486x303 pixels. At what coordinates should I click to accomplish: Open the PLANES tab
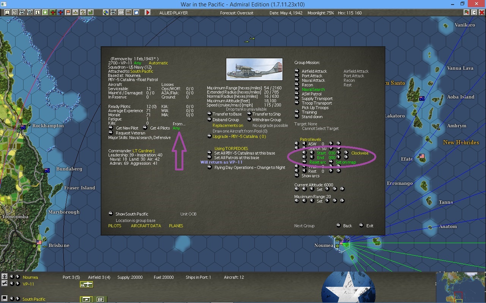pyautogui.click(x=176, y=226)
